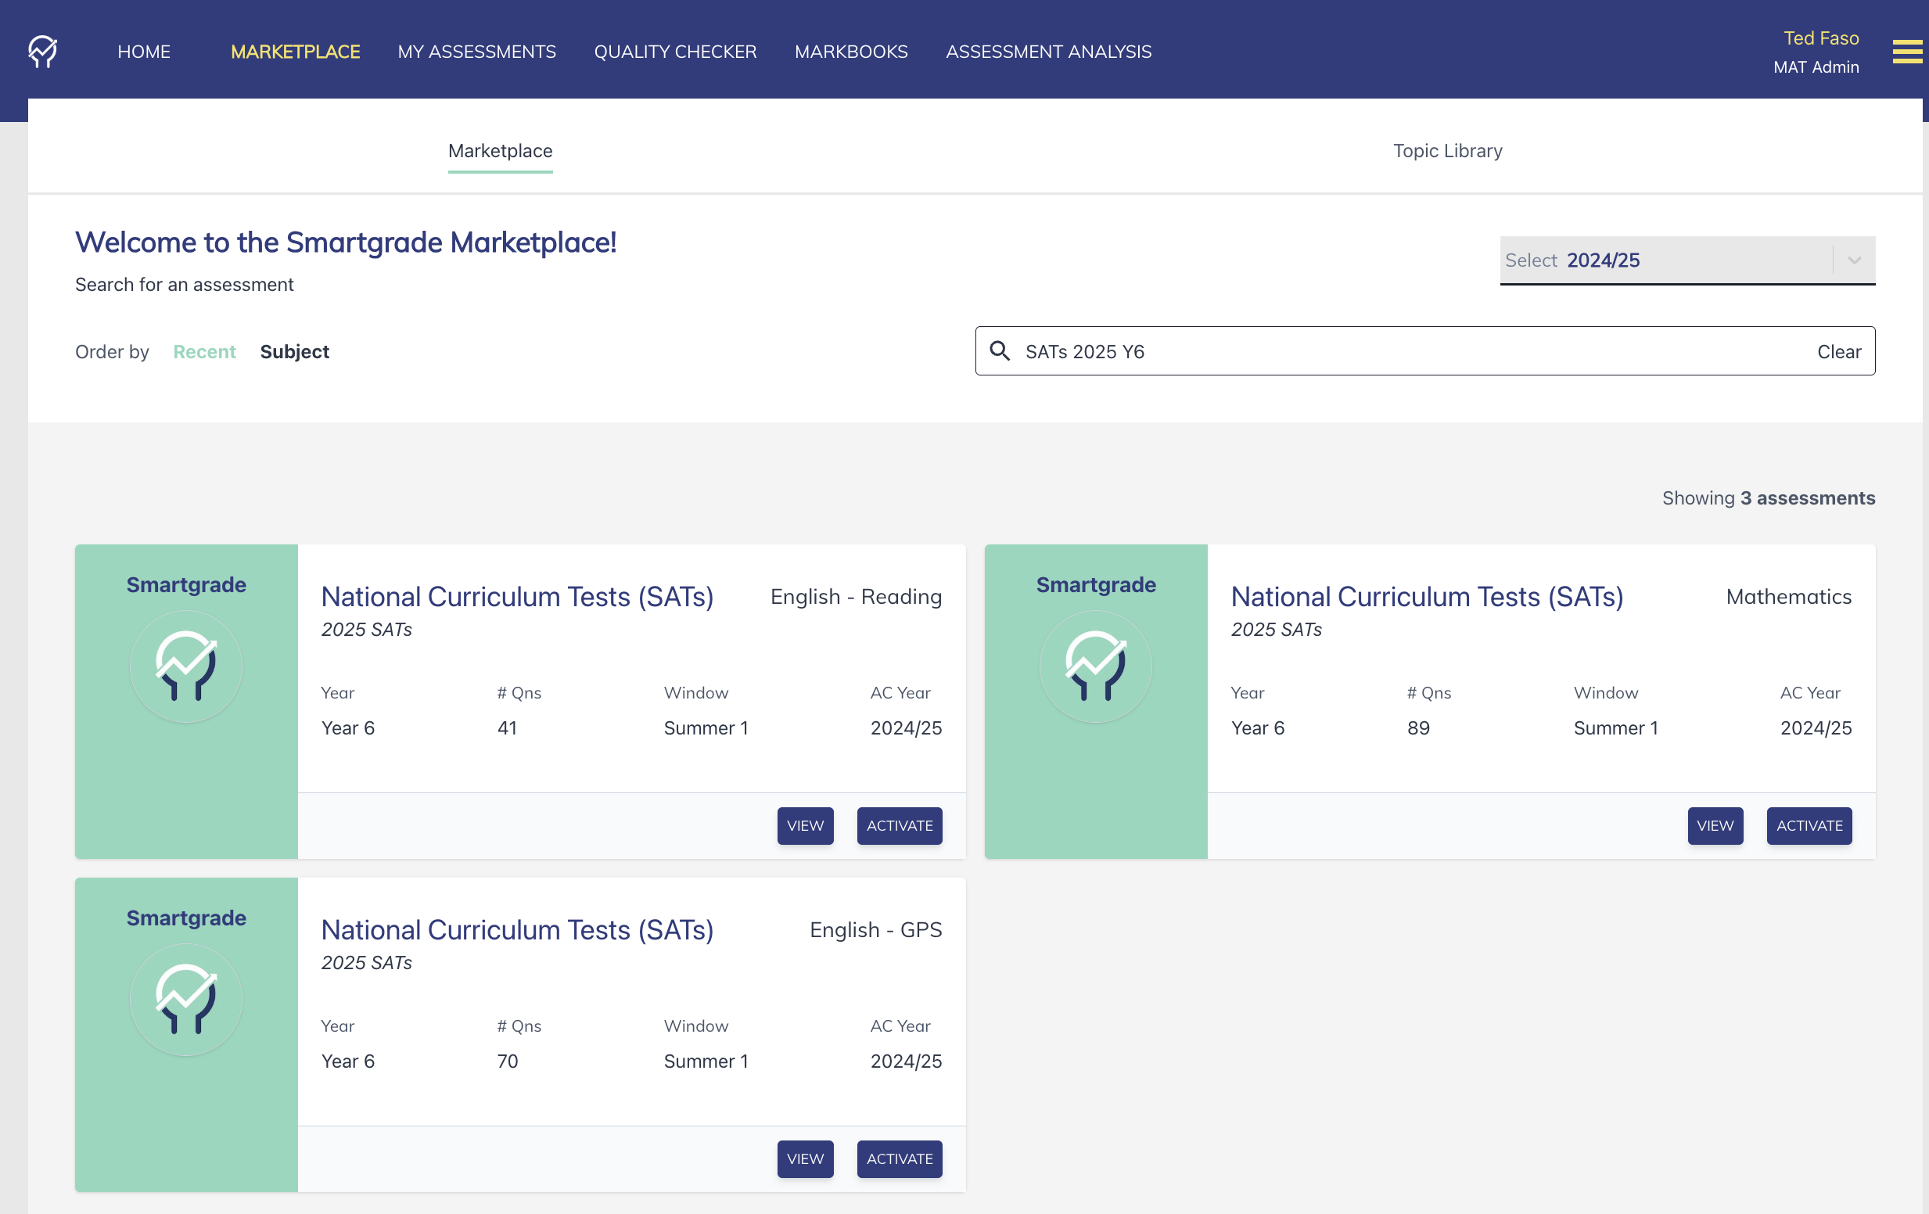Switch to the Topic Library tab
Image resolution: width=1929 pixels, height=1214 pixels.
click(x=1447, y=151)
